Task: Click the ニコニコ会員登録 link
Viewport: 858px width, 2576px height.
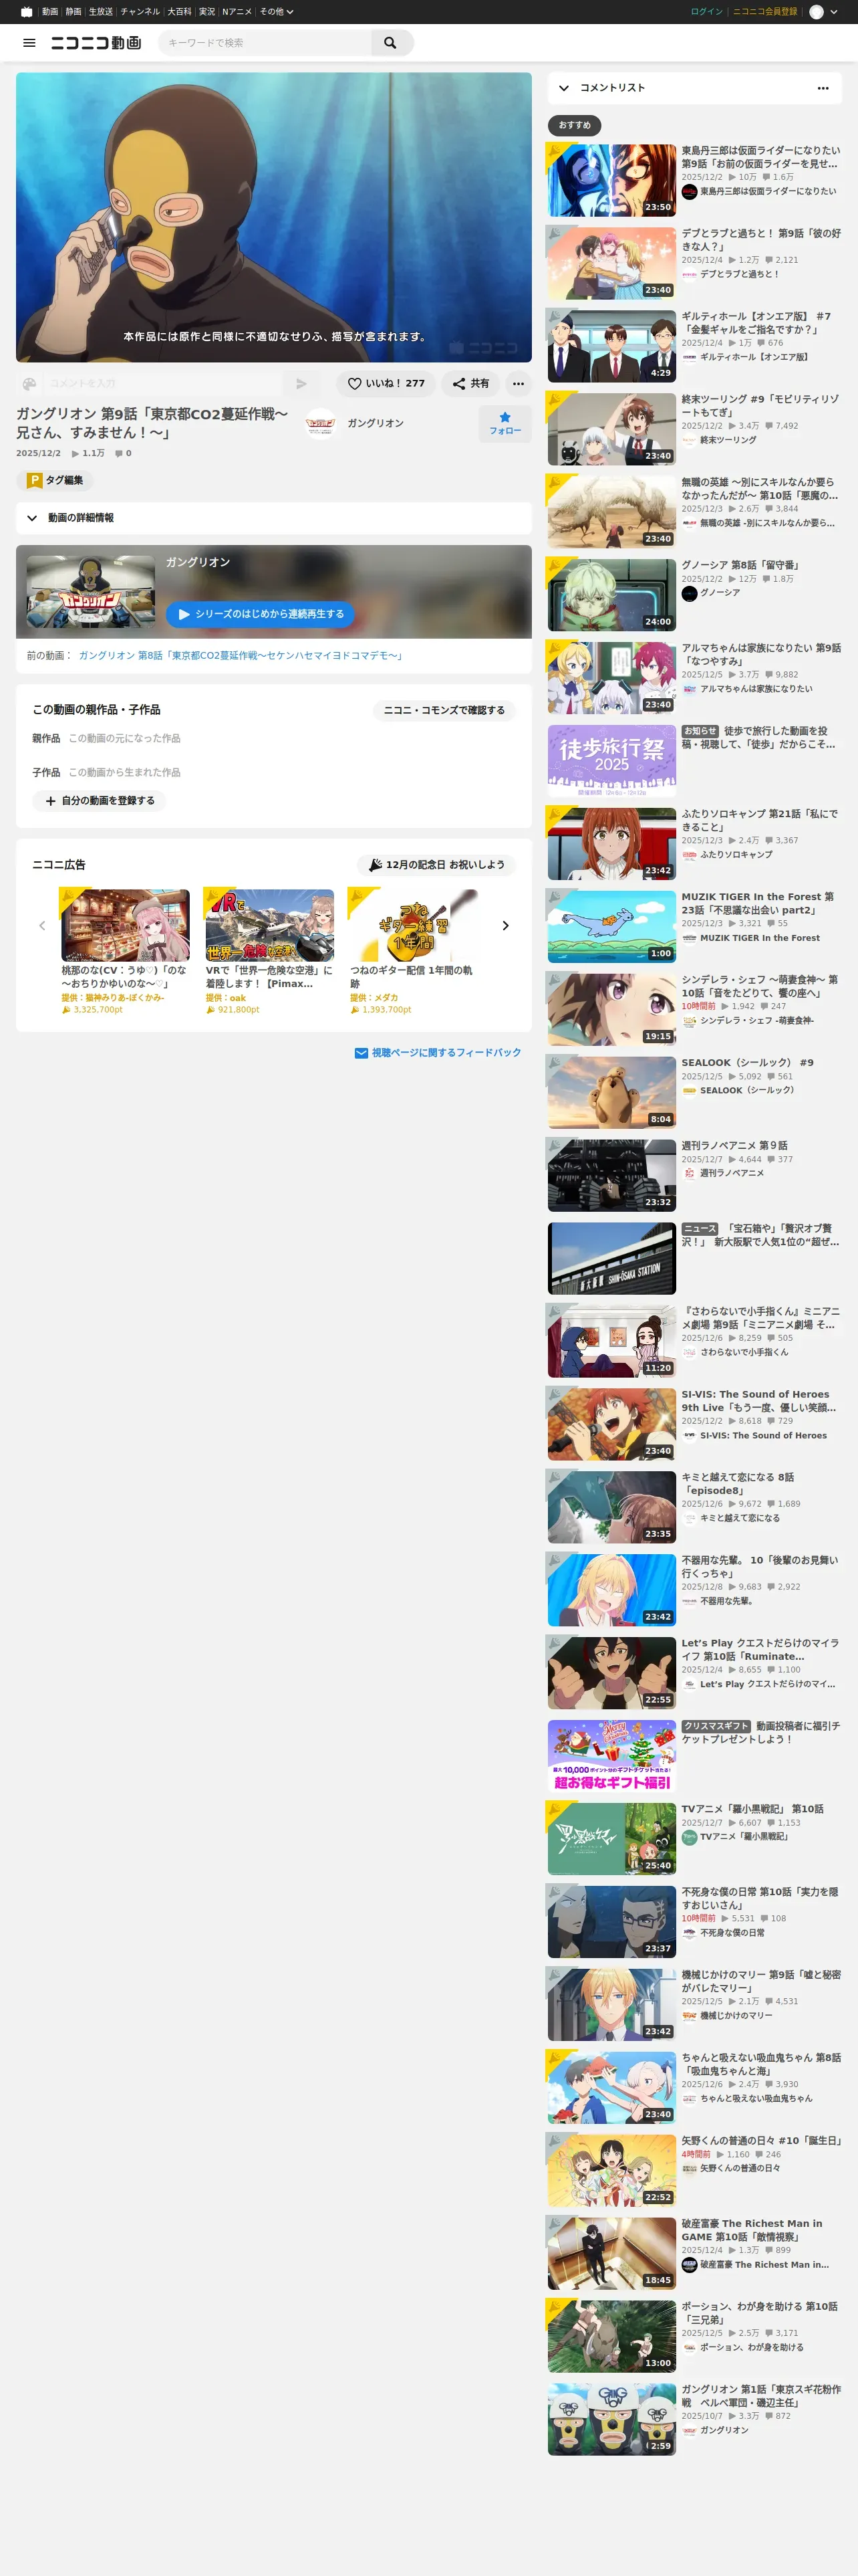Action: click(765, 12)
